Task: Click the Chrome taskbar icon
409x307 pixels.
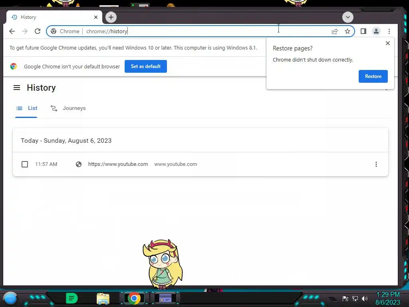Action: (134, 298)
